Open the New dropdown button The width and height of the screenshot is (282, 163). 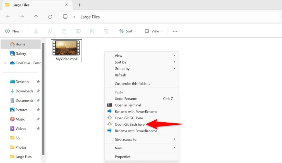[14, 31]
